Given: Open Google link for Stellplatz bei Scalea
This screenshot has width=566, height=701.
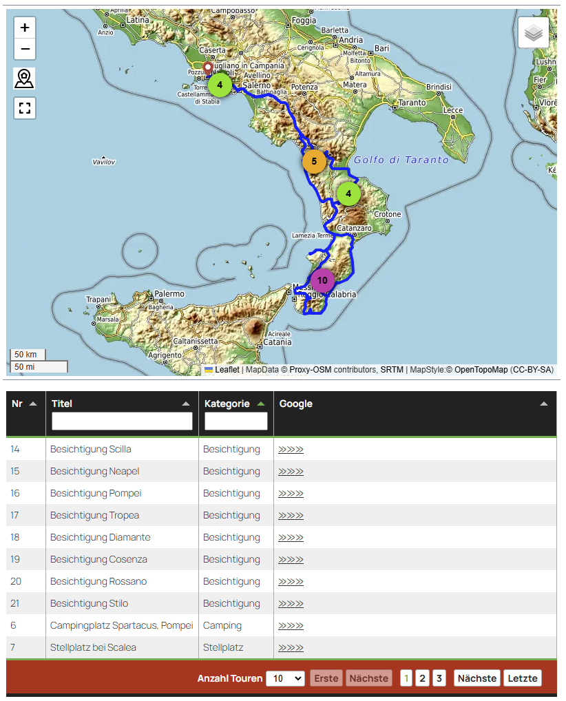Looking at the screenshot, I should tap(291, 647).
